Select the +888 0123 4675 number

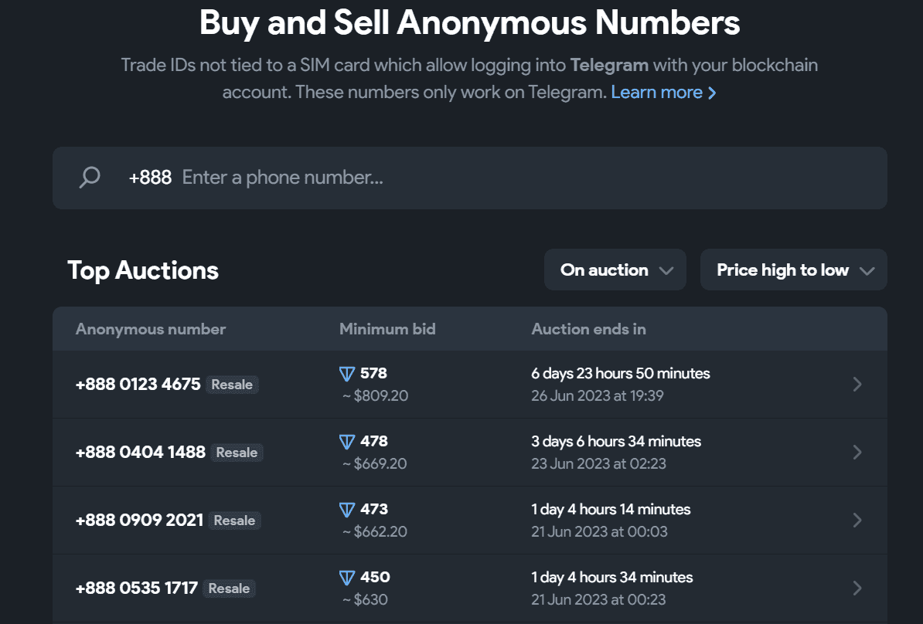pos(138,385)
